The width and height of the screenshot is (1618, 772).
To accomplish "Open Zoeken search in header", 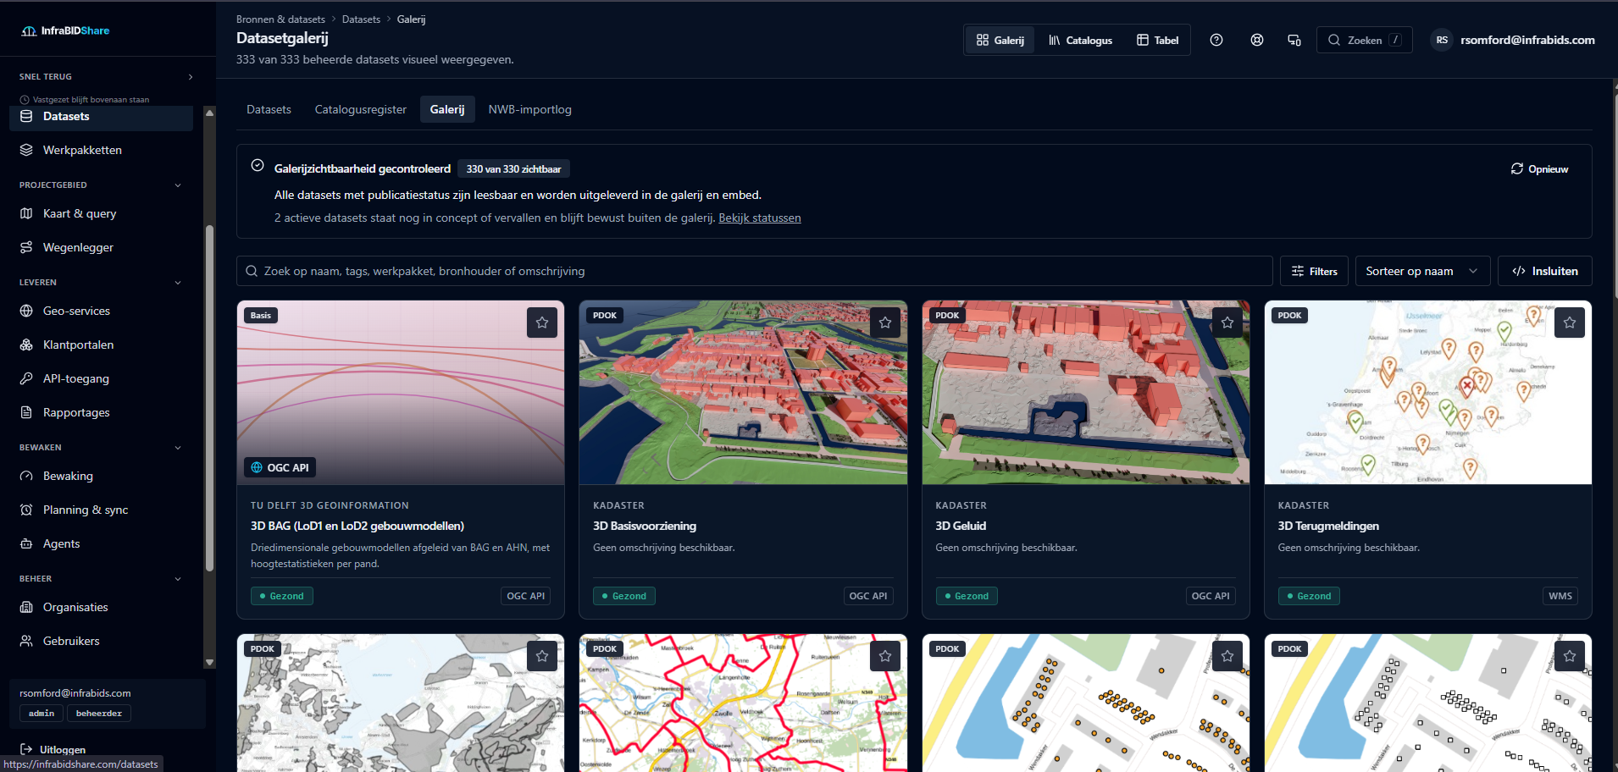I will point(1365,40).
